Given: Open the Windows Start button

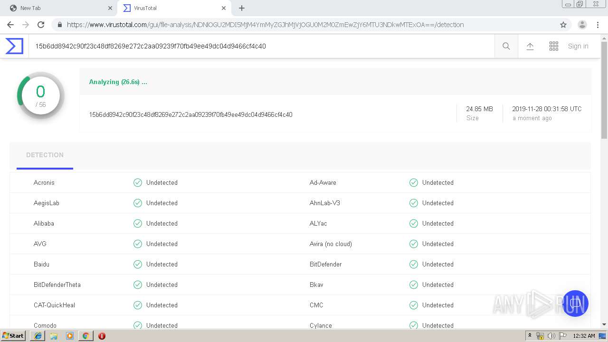Looking at the screenshot, I should (x=13, y=336).
